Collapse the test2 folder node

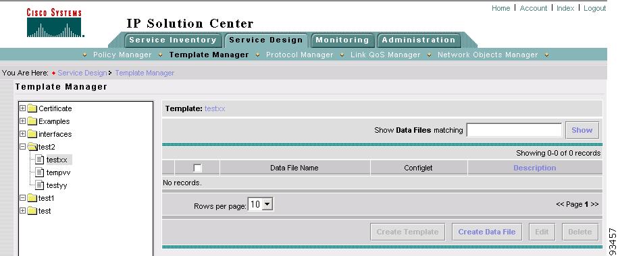22,147
